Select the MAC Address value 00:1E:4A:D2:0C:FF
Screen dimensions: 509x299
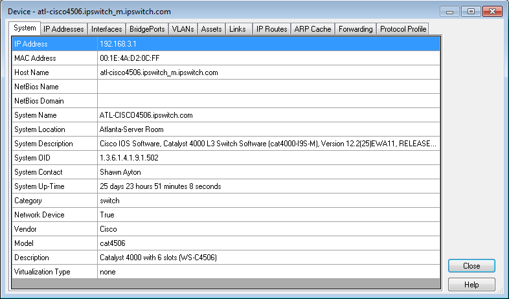(269, 58)
